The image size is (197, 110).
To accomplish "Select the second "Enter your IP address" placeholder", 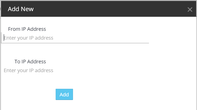I will point(28,70).
